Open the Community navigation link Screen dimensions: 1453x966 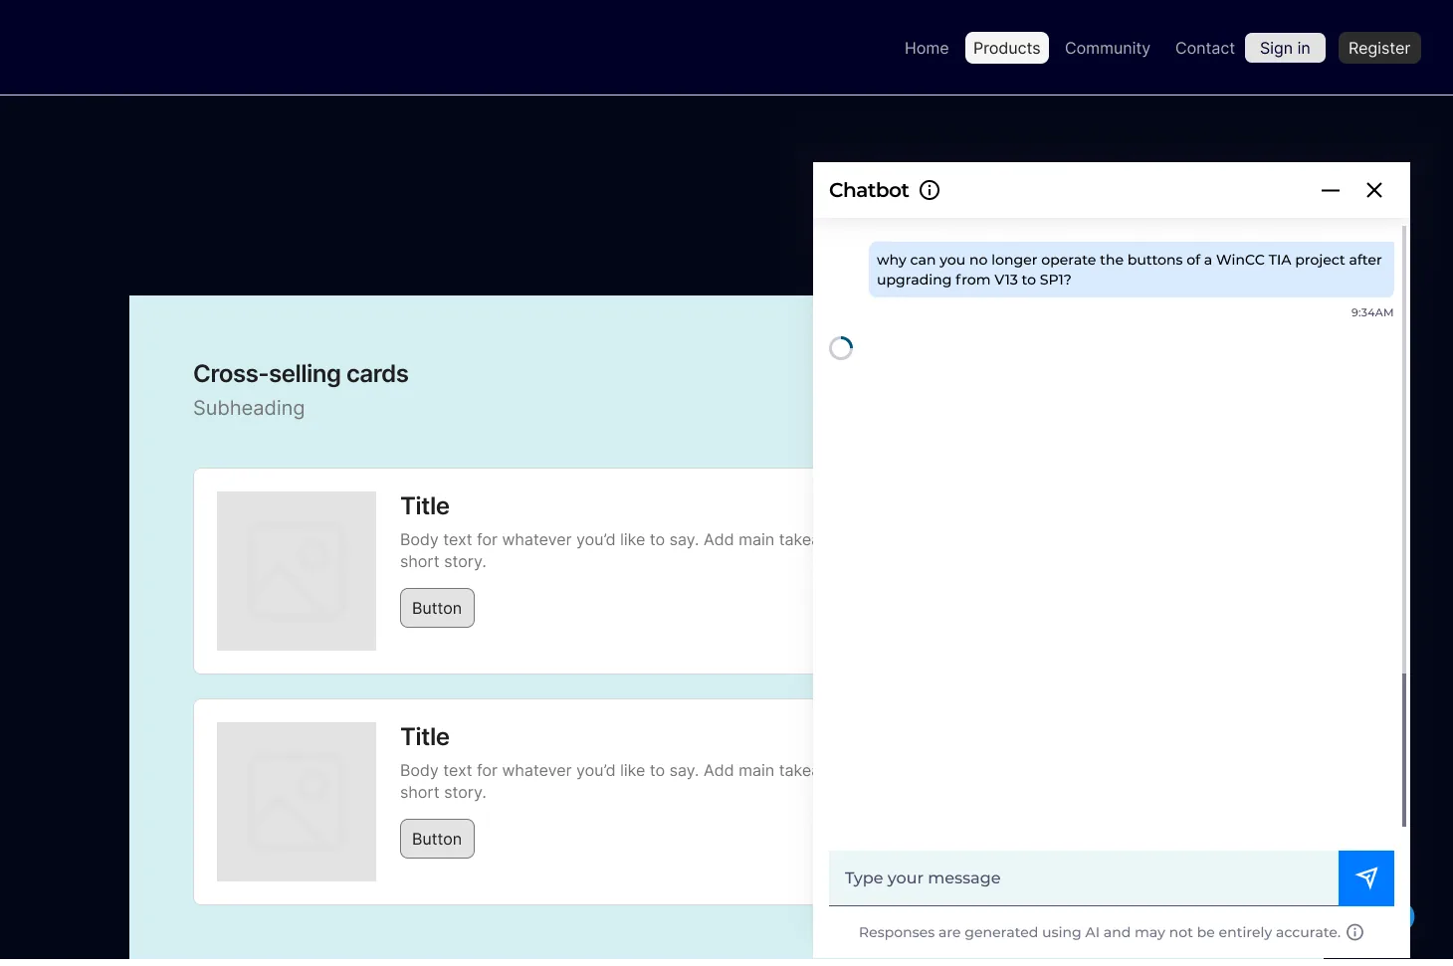point(1108,48)
